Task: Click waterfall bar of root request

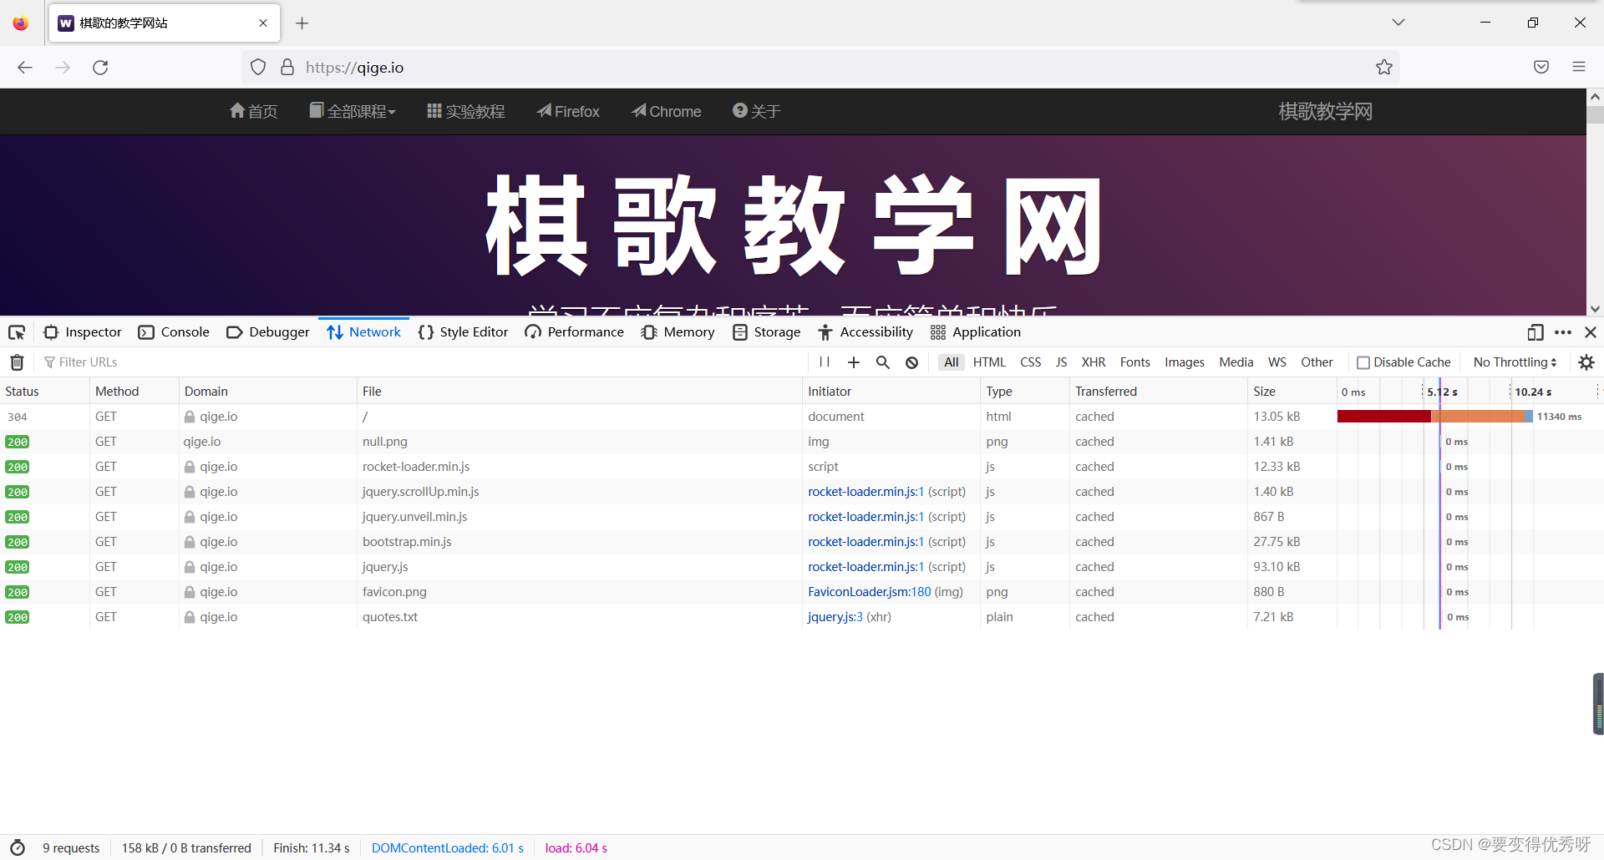Action: point(1434,417)
